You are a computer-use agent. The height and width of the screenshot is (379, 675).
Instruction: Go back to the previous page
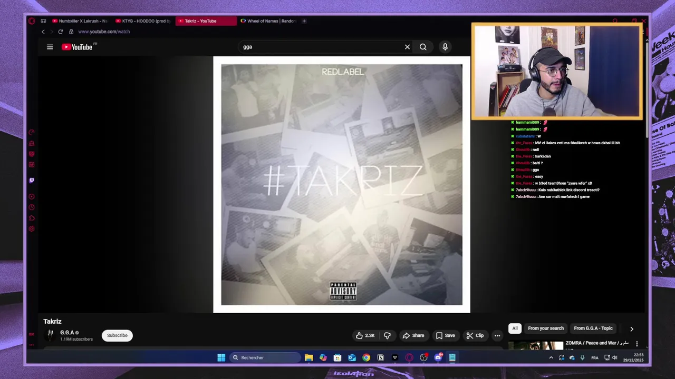[43, 32]
